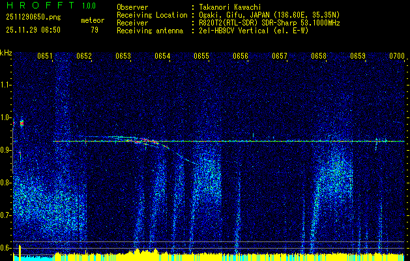Select the 0653 time label
Screen dimensions: 410x261
pyautogui.click(x=123, y=57)
